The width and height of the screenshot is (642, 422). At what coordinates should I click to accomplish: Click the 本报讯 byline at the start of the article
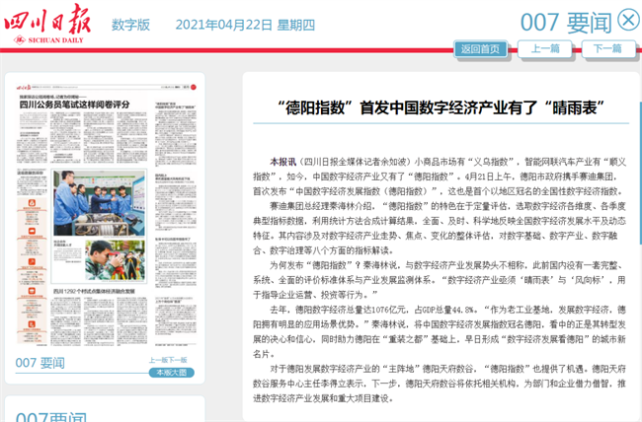click(x=282, y=162)
